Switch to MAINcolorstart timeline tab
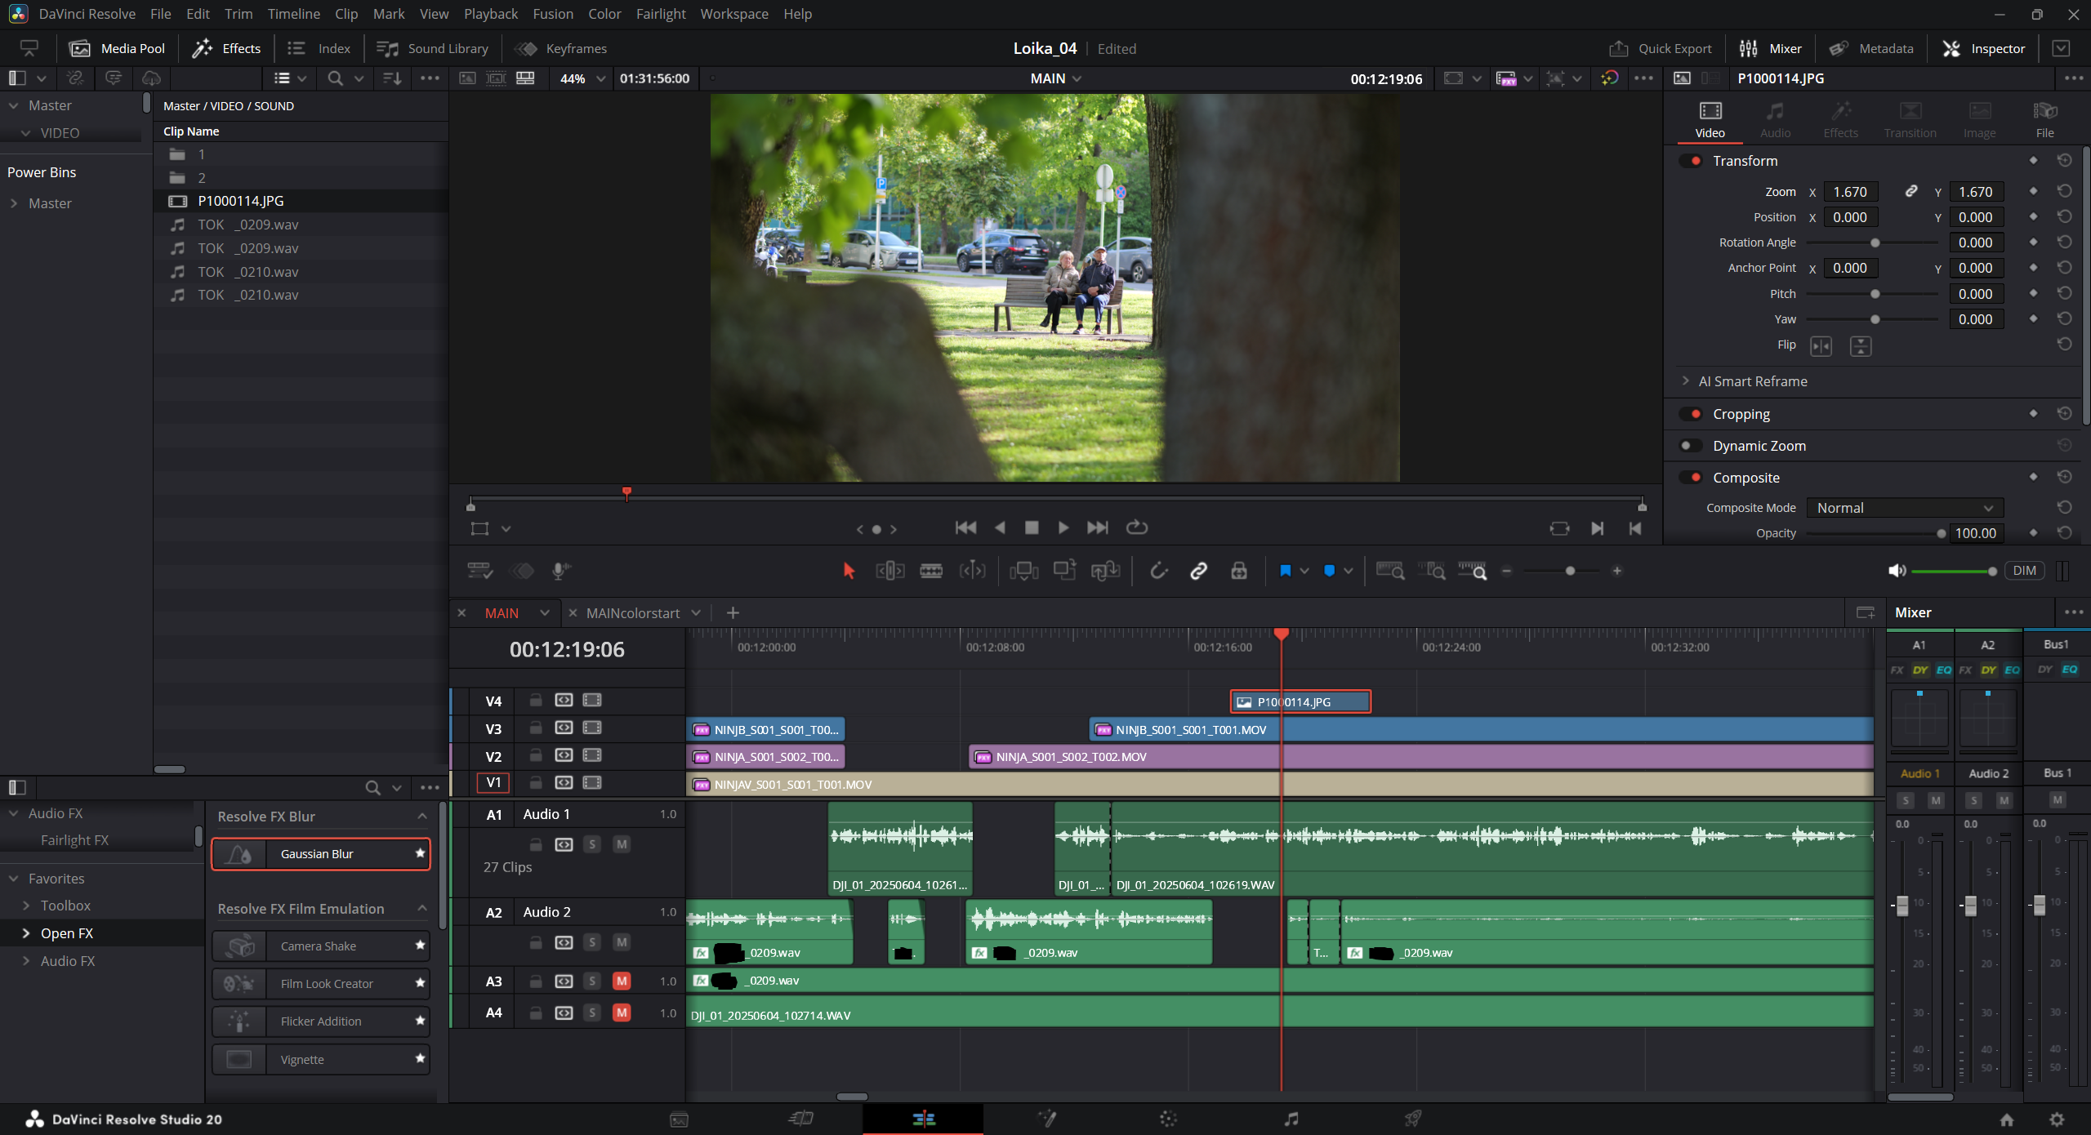This screenshot has width=2091, height=1135. pos(633,612)
